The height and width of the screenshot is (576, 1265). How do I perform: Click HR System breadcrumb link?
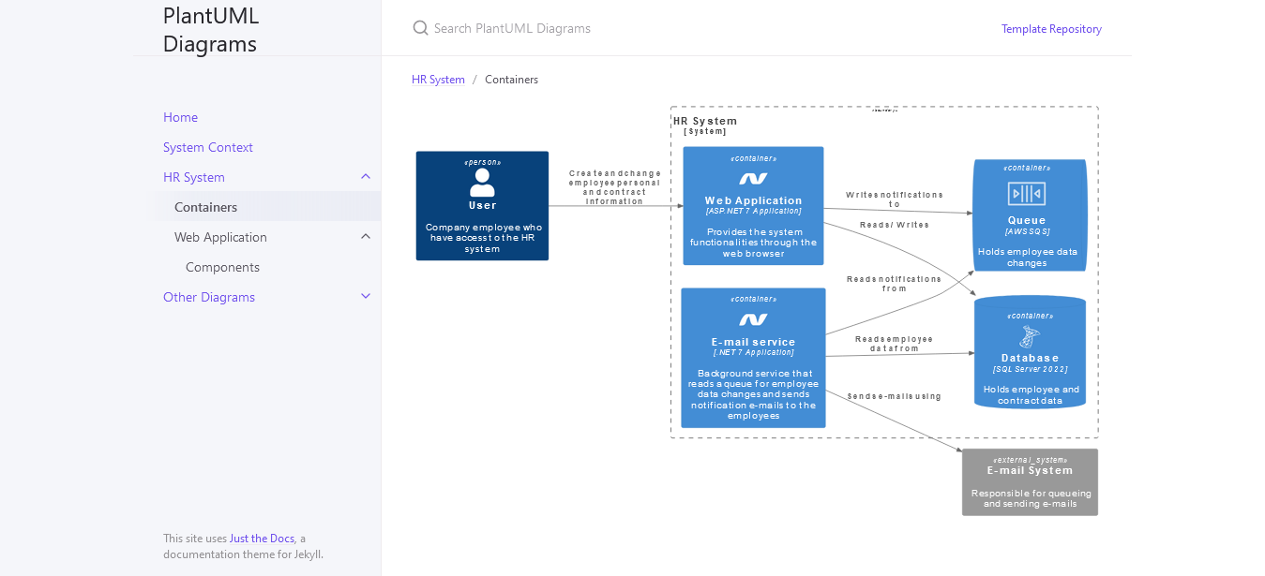click(438, 80)
